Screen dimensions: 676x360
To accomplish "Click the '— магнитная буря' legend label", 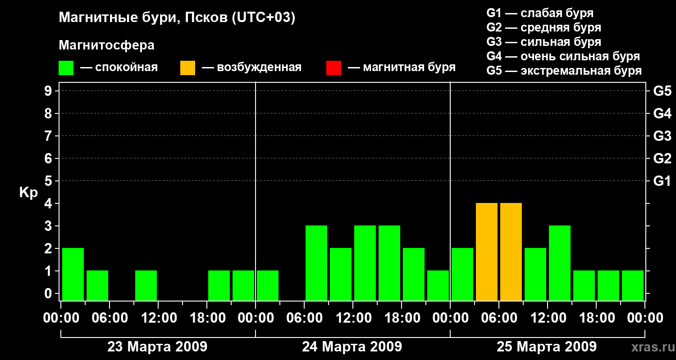I will [x=402, y=68].
